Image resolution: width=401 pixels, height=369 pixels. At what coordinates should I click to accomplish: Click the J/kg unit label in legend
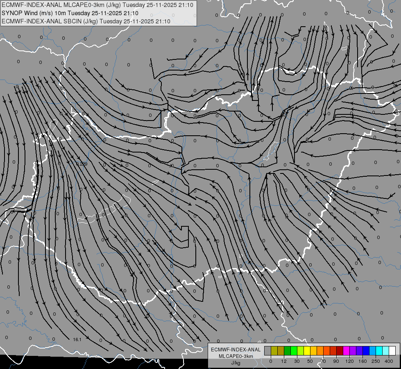tap(236, 363)
